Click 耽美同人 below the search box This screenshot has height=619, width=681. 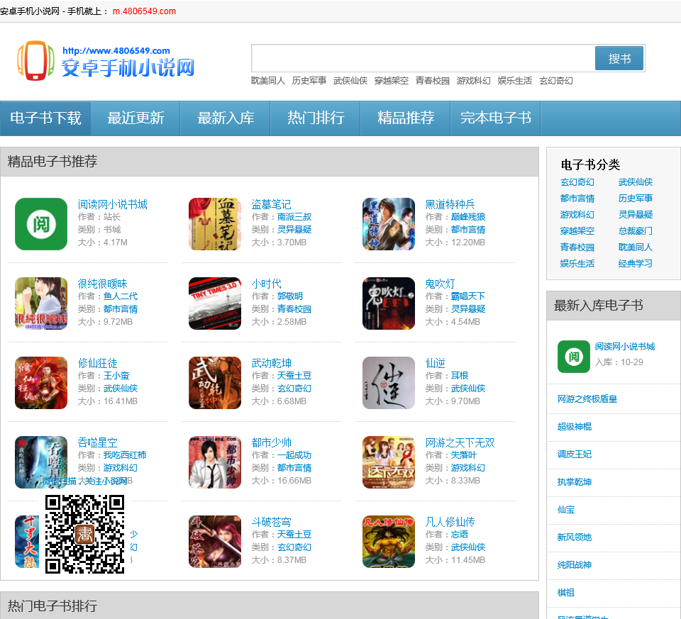click(268, 81)
